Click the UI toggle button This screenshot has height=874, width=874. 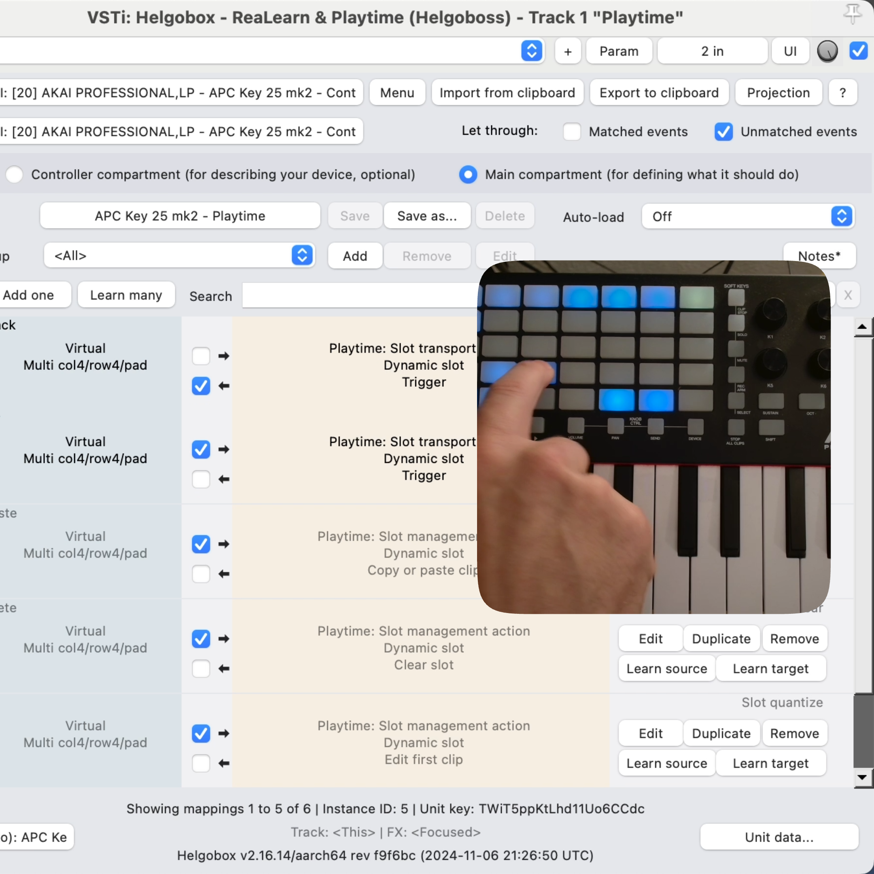coord(790,52)
